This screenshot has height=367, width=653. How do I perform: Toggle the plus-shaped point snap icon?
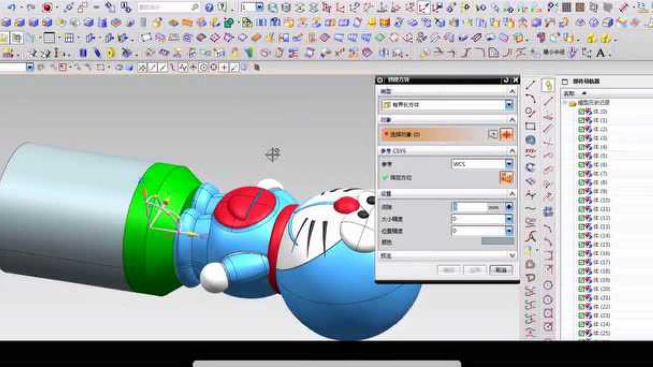224,67
